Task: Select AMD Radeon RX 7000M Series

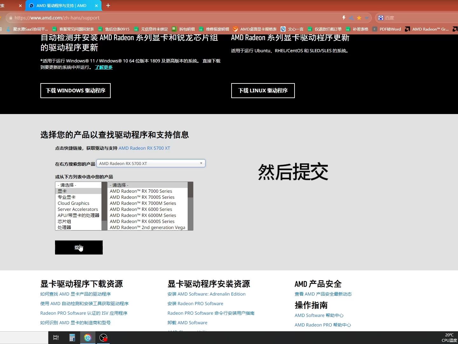Action: [148, 203]
